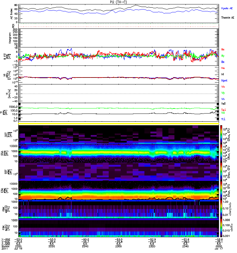Image resolution: width=237 pixels, height=253 pixels.
Task: Click the empty Keogram plot panel
Action: 119,38
